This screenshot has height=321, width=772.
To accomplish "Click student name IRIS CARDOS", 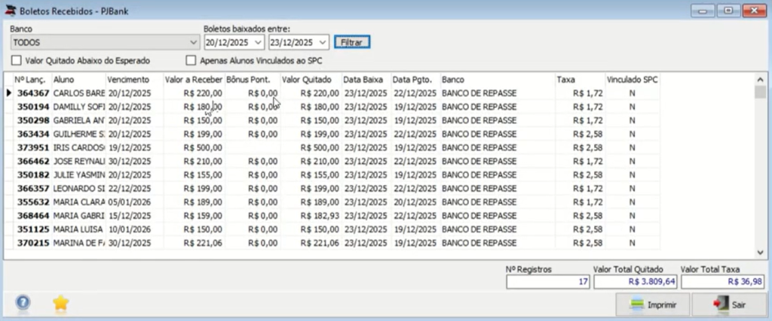I will pyautogui.click(x=78, y=148).
